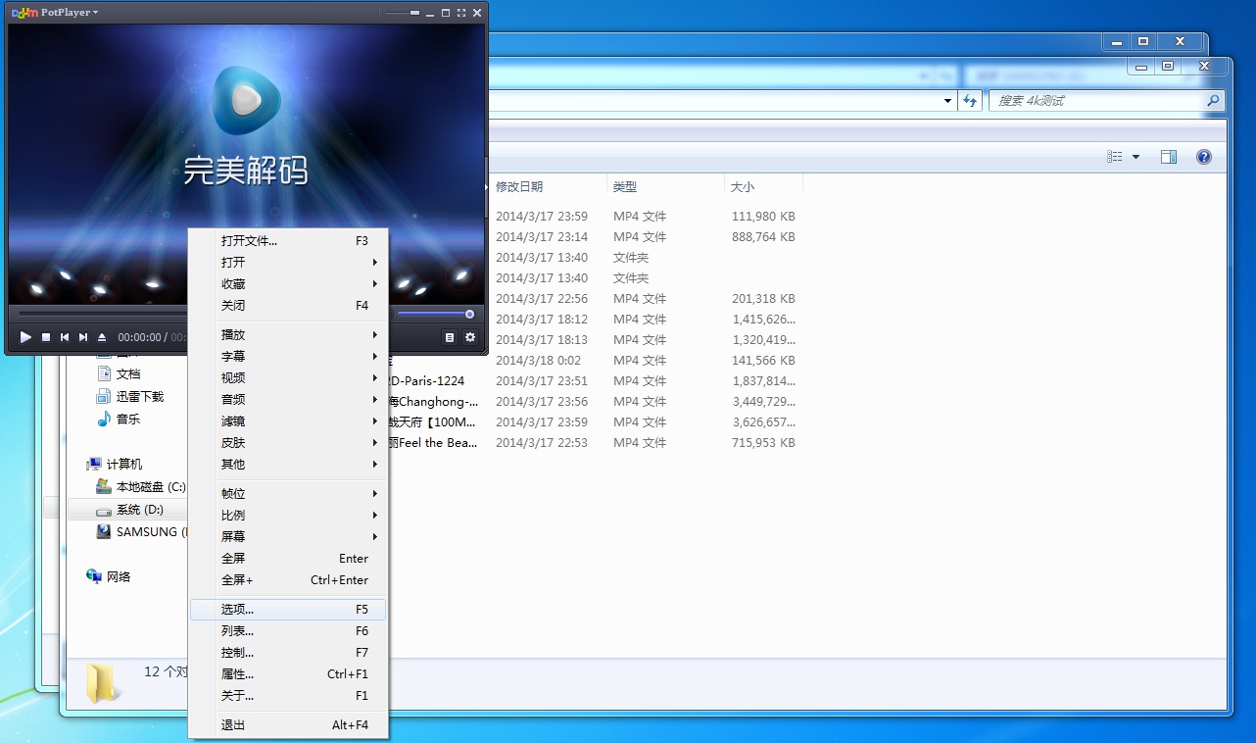Click the 搜索 4k测试 search field

pos(1097,101)
